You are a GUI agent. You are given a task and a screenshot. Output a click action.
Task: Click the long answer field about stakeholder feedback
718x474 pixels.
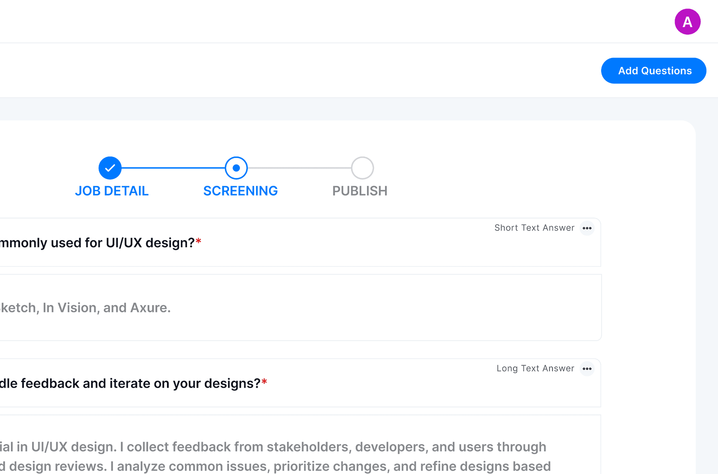click(300, 444)
